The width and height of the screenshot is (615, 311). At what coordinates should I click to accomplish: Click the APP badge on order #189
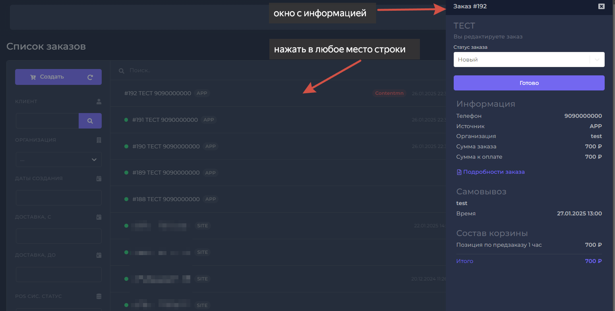[211, 173]
